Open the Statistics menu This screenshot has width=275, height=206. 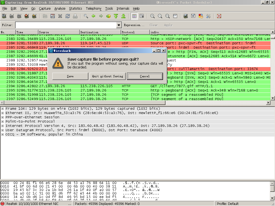click(75, 8)
